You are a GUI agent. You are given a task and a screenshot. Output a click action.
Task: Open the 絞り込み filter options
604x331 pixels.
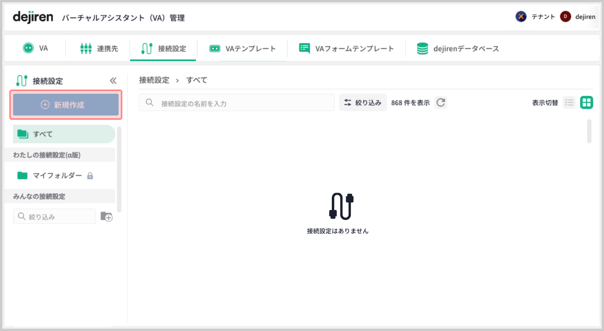(x=363, y=103)
